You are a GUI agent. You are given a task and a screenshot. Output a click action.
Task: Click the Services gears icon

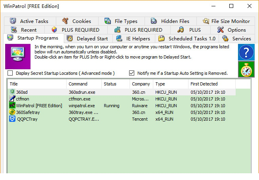(x=225, y=38)
